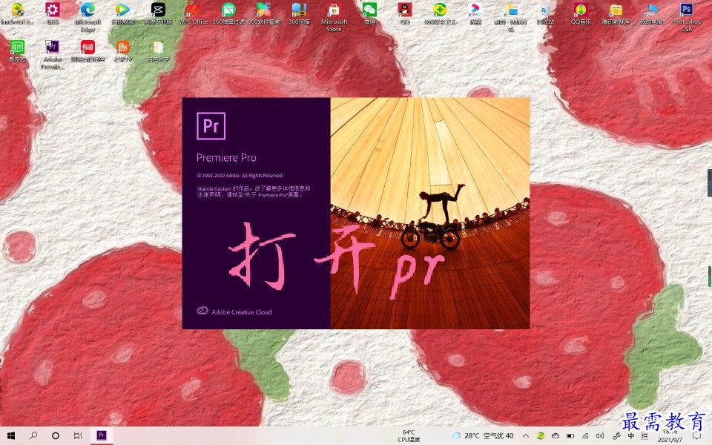
Task: Open the QQ penguin desktop shortcut
Action: coord(405,13)
